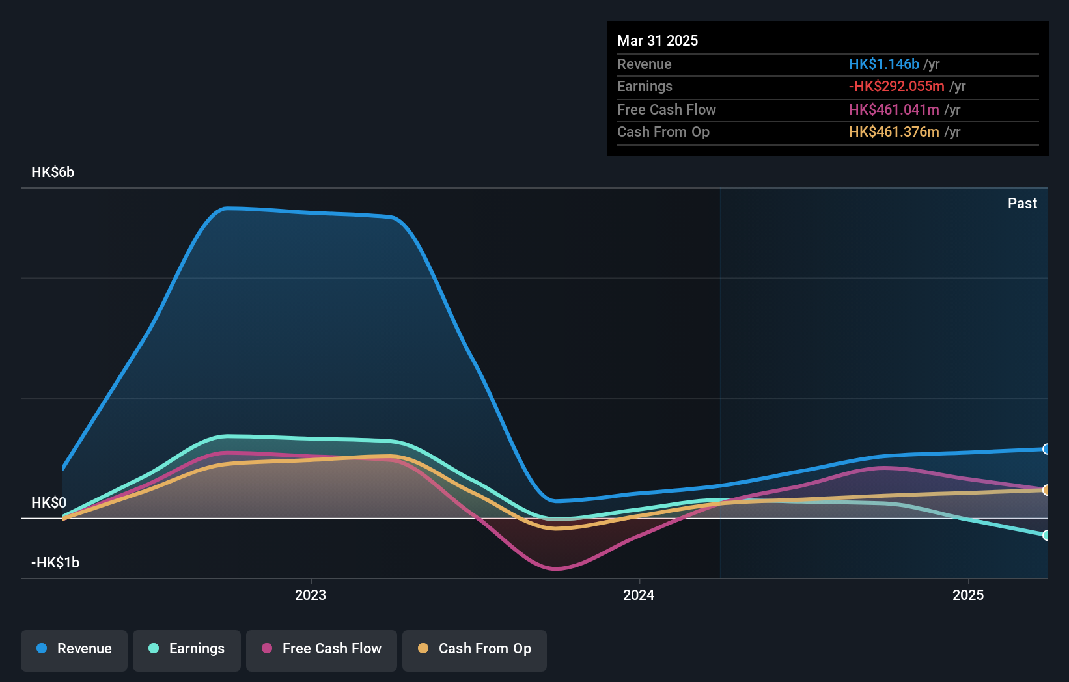Image resolution: width=1069 pixels, height=682 pixels.
Task: Click the negative Earnings value HK$292.055m
Action: (895, 87)
